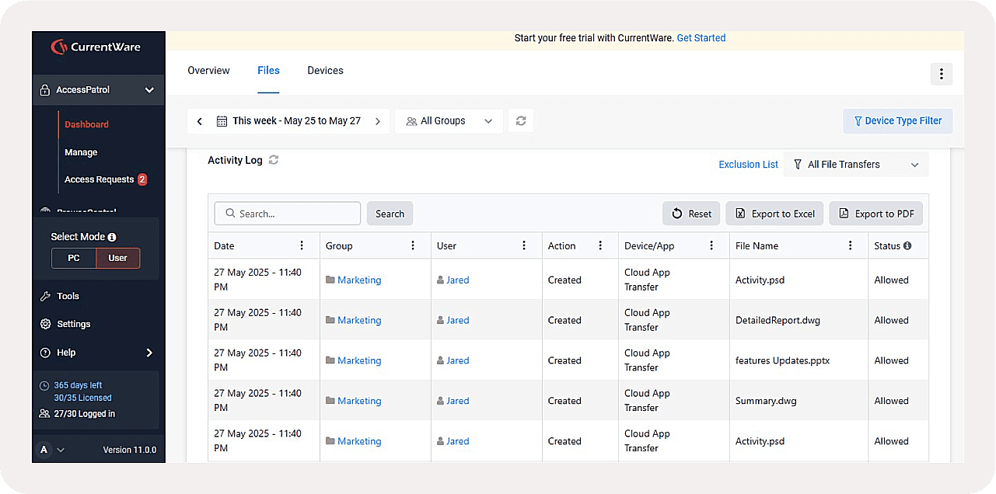
Task: Switch to the Overview tab
Action: pyautogui.click(x=208, y=71)
